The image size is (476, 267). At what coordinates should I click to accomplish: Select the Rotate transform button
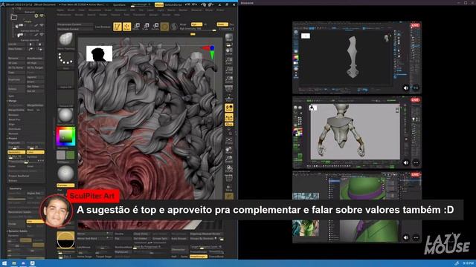(155, 27)
